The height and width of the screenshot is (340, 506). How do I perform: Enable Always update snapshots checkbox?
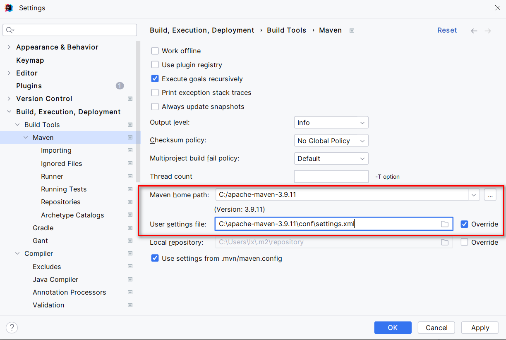(155, 106)
